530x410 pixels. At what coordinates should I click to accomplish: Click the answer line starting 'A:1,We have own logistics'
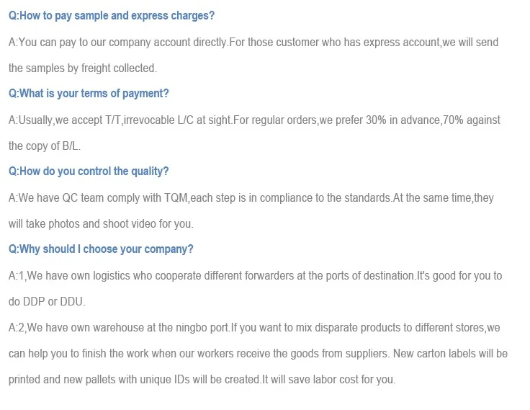pyautogui.click(x=255, y=276)
